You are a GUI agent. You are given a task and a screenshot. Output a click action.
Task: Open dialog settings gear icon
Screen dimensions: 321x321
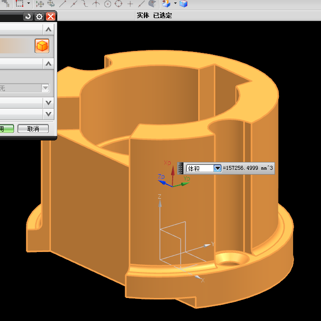point(39,17)
